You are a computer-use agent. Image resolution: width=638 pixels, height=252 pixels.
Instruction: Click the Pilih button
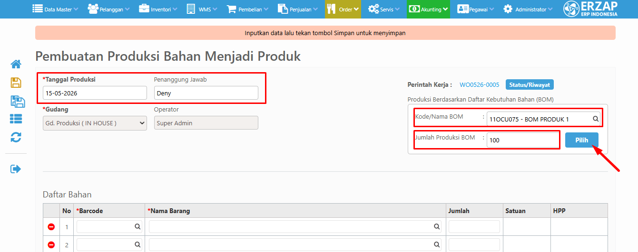point(582,140)
